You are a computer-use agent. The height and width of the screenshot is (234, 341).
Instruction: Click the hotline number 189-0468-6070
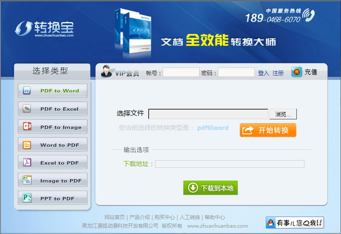pos(273,18)
